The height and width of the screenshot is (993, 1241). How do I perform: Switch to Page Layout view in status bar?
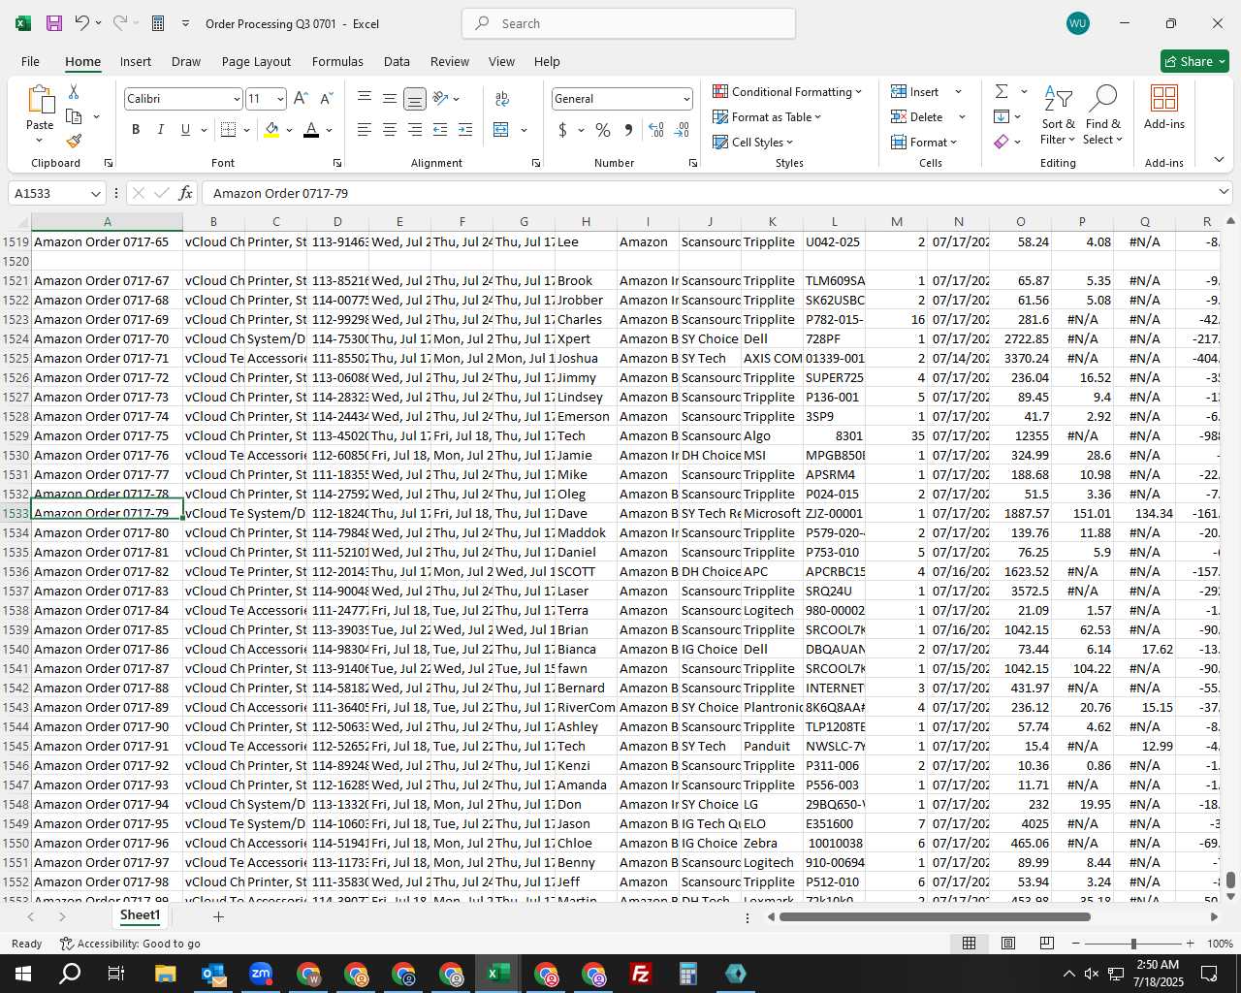pyautogui.click(x=1008, y=944)
